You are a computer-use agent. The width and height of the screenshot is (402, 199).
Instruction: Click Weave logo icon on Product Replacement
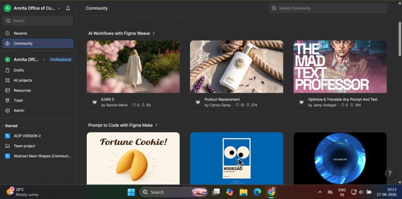[x=198, y=102]
